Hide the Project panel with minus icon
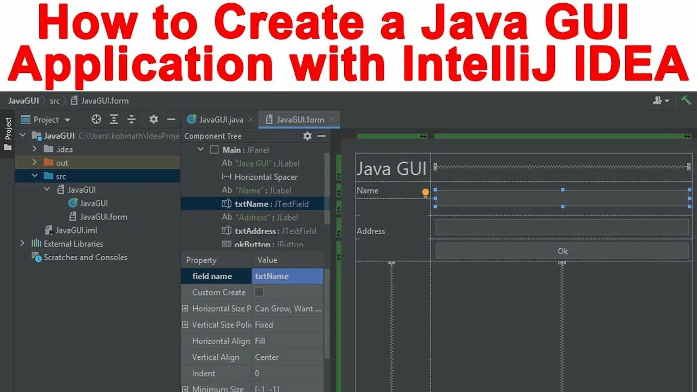The width and height of the screenshot is (697, 392). (171, 119)
